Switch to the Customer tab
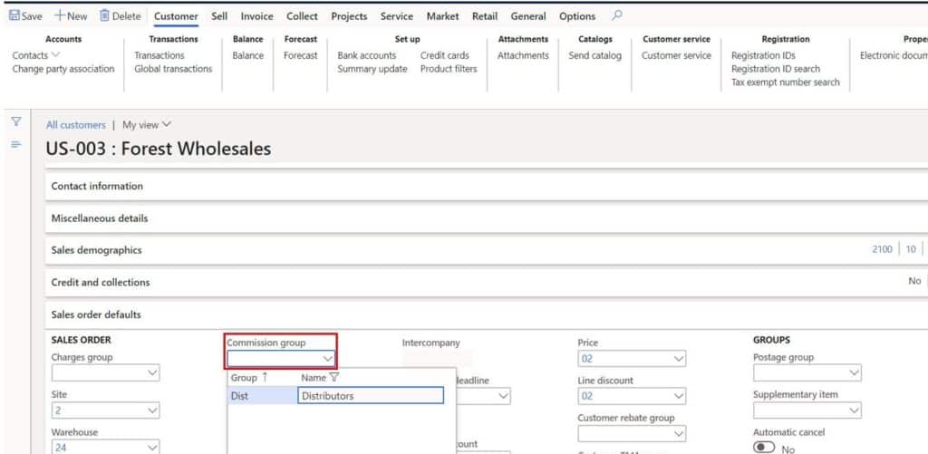This screenshot has height=454, width=928. [x=176, y=16]
